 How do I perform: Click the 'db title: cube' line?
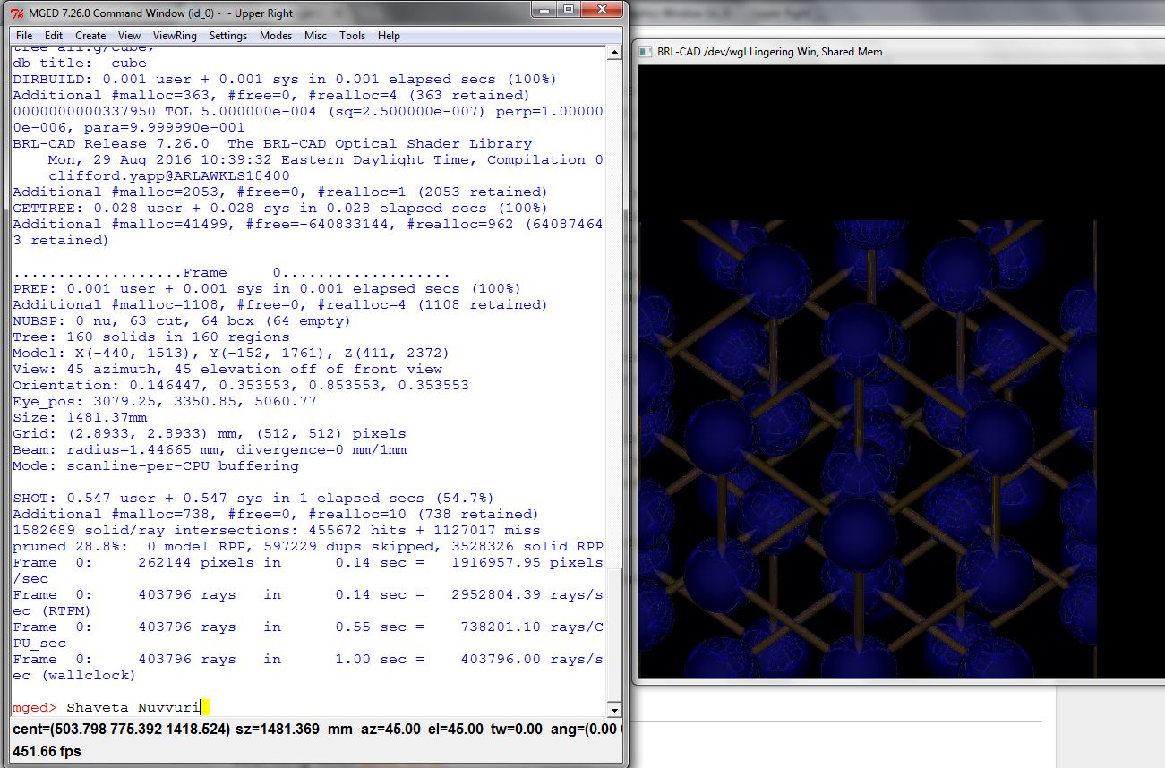[80, 64]
